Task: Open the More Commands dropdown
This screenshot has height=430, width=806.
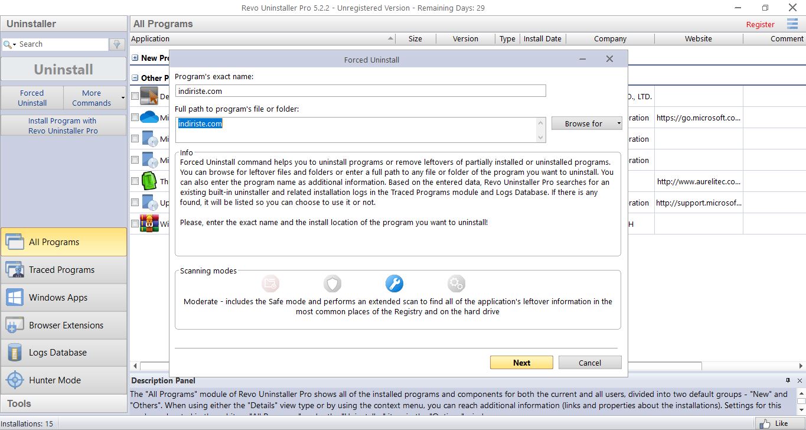Action: point(123,98)
